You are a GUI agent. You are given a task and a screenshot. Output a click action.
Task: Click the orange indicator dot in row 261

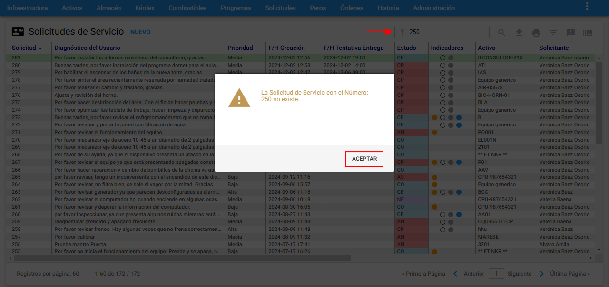(434, 207)
